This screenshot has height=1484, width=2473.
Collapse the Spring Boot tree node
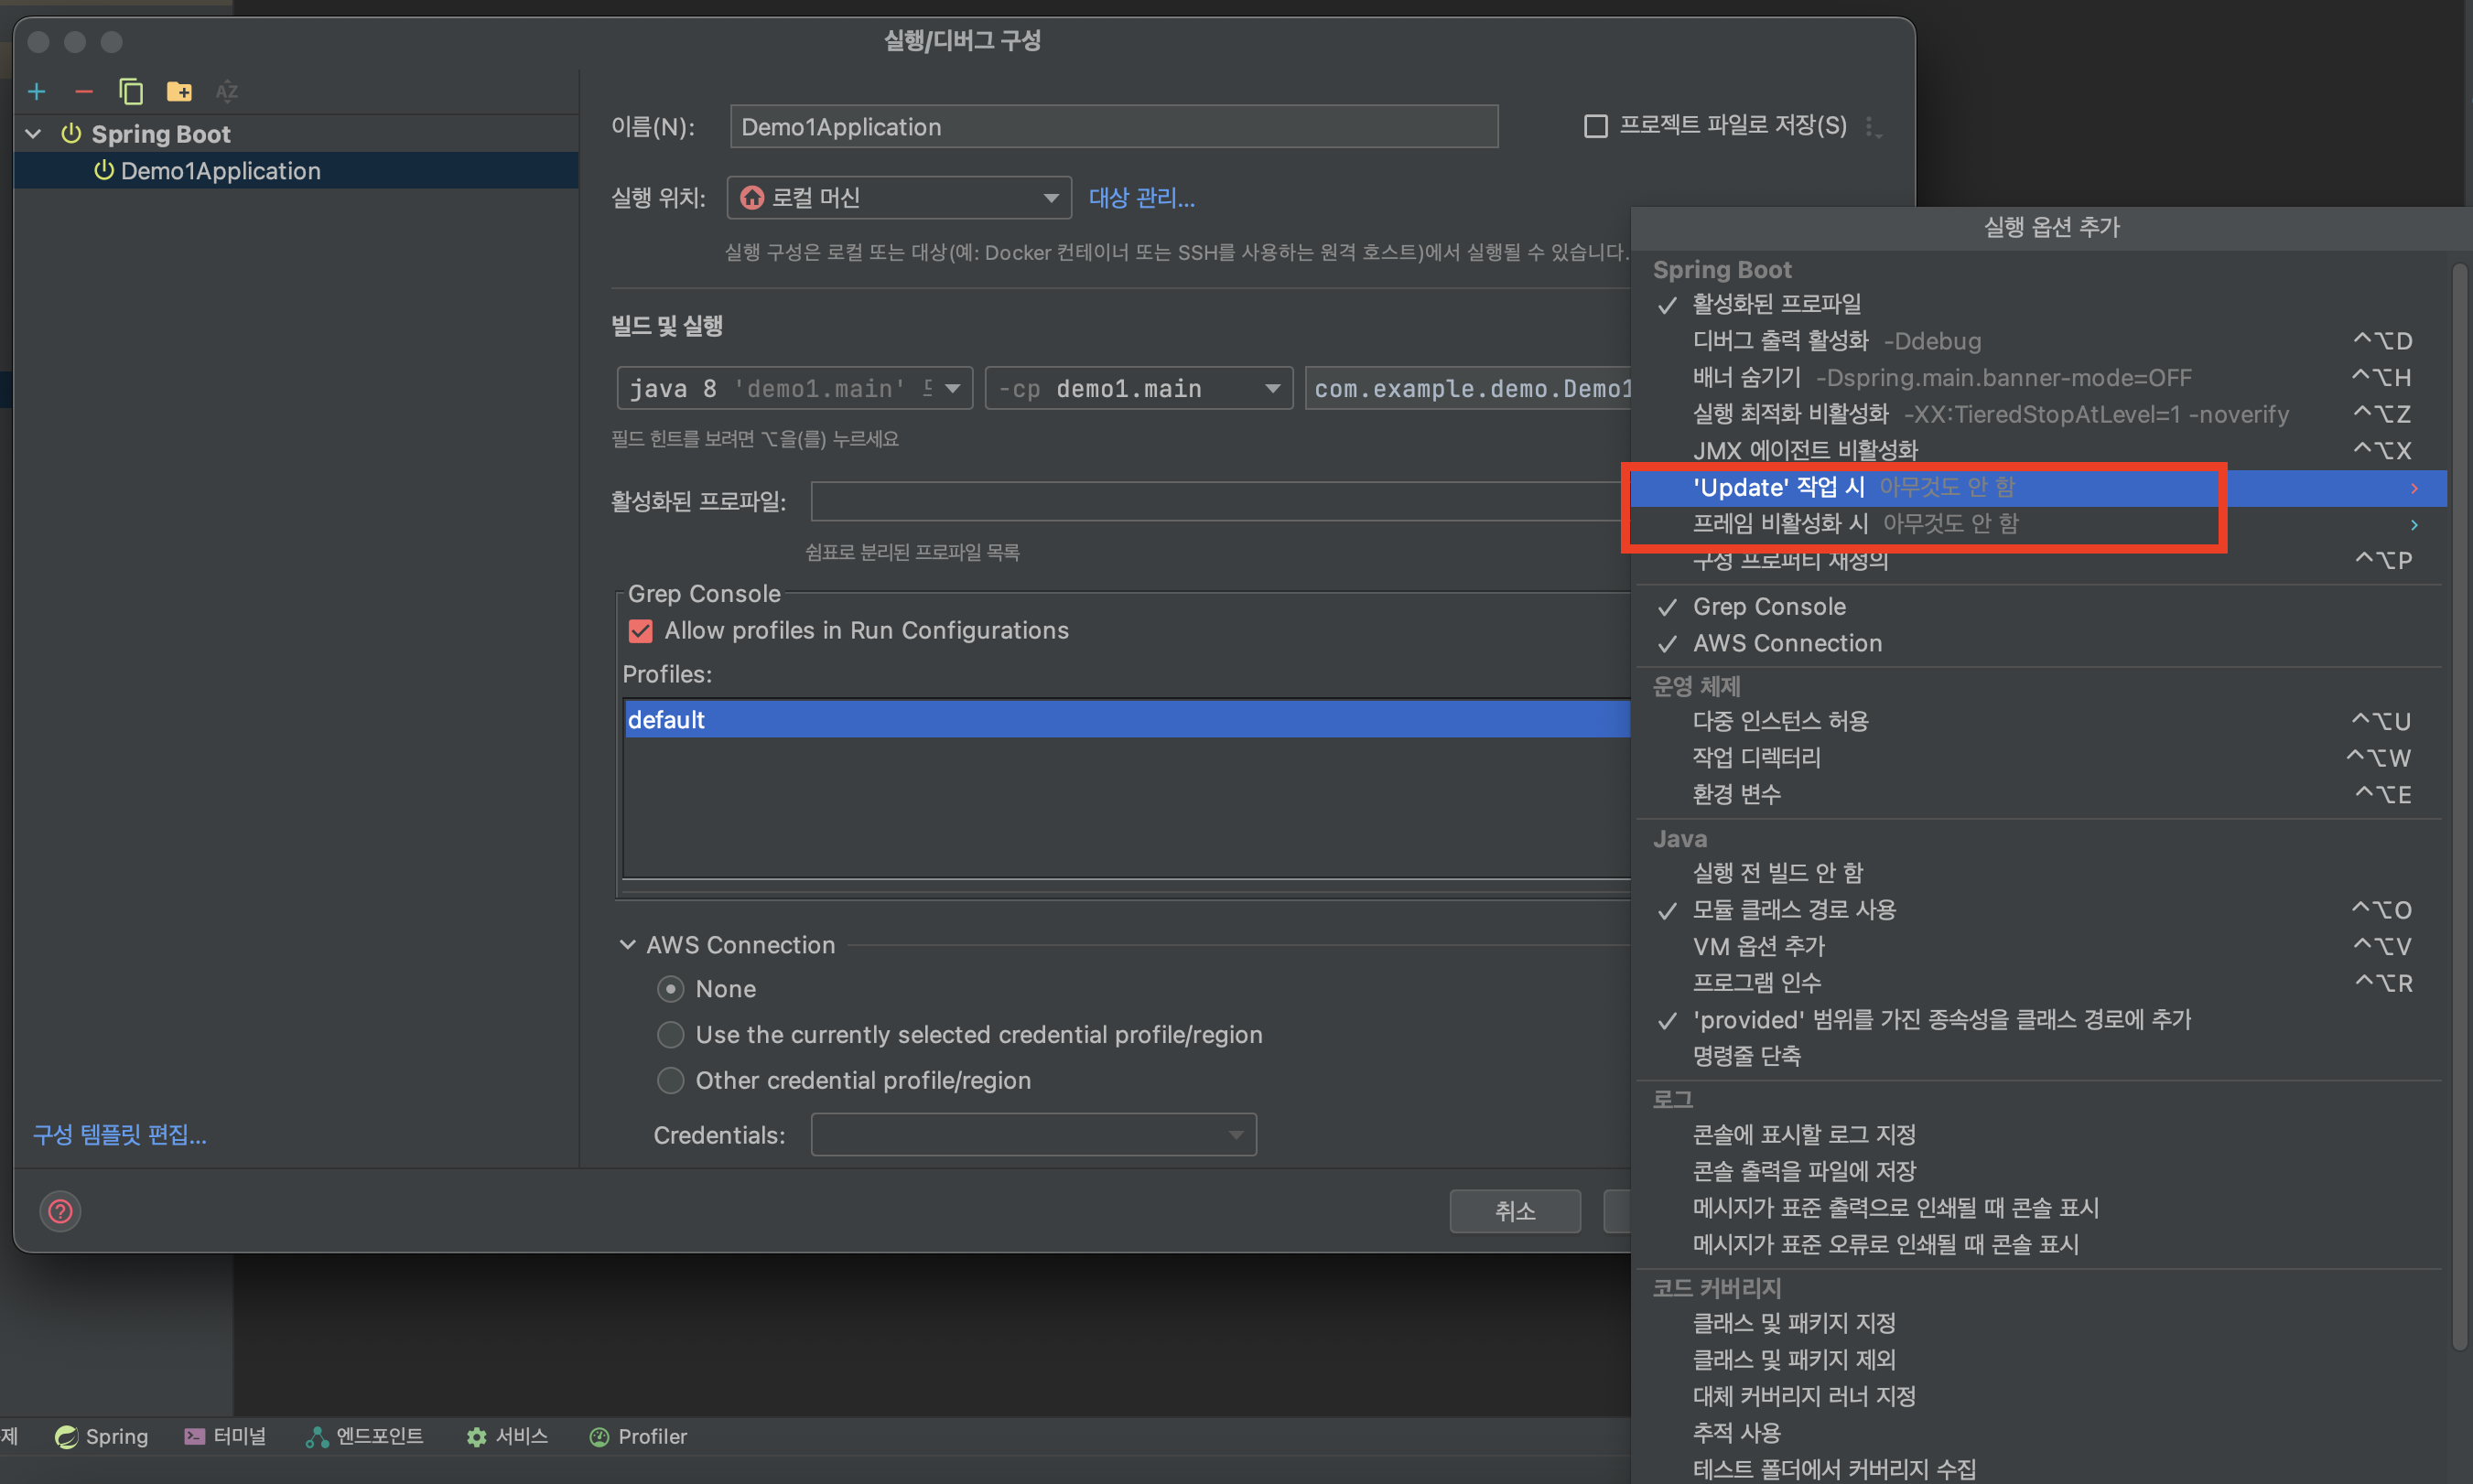coord(34,134)
